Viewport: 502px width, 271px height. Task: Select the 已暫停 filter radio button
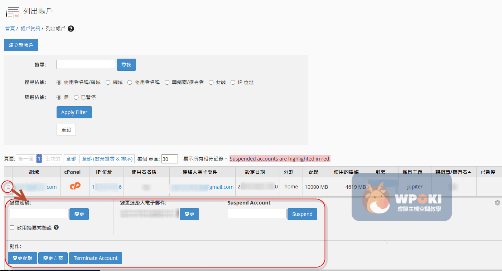[76, 97]
